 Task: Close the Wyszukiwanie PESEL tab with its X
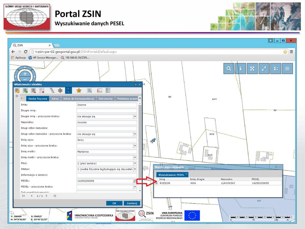coord(186,174)
